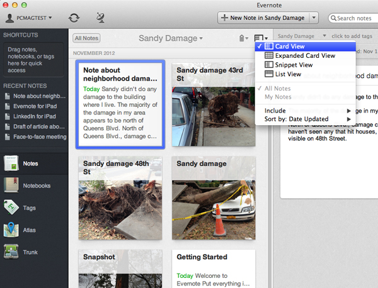Click New Note in Sandy Damage button
The height and width of the screenshot is (288, 378).
pyautogui.click(x=264, y=18)
